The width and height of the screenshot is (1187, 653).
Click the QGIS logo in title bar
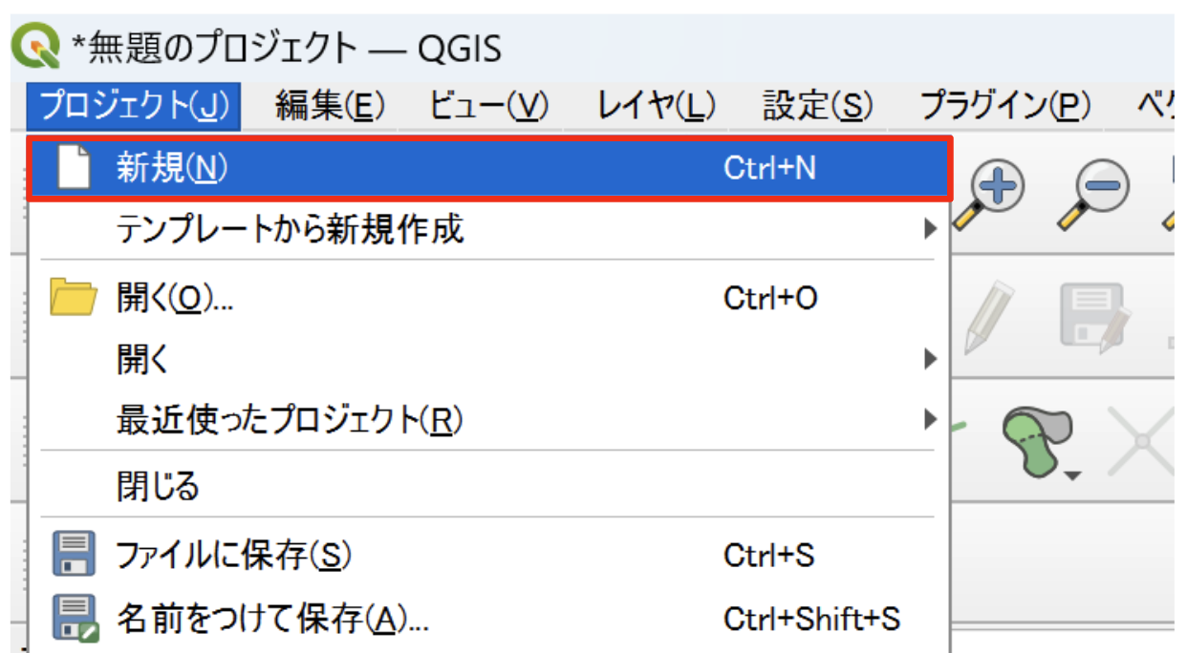[36, 46]
